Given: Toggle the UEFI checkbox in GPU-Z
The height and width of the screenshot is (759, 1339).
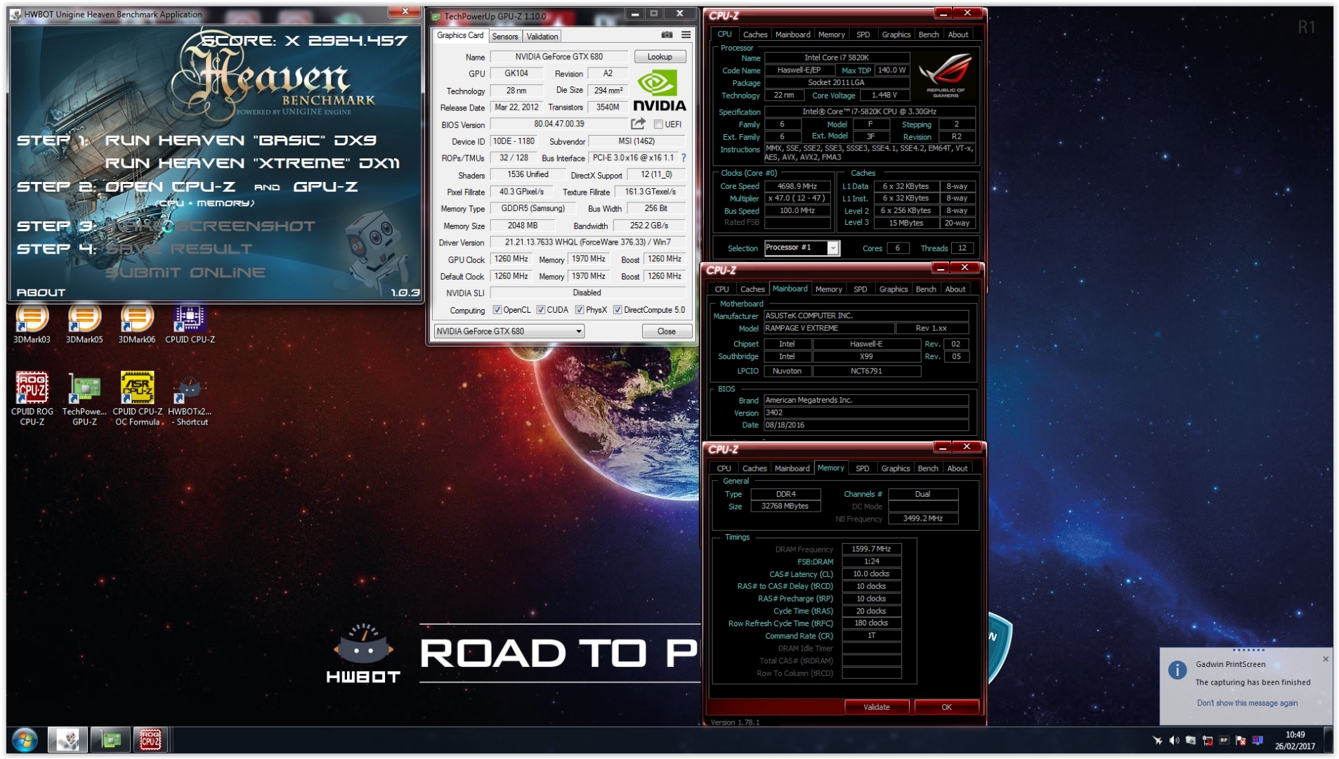Looking at the screenshot, I should click(658, 124).
